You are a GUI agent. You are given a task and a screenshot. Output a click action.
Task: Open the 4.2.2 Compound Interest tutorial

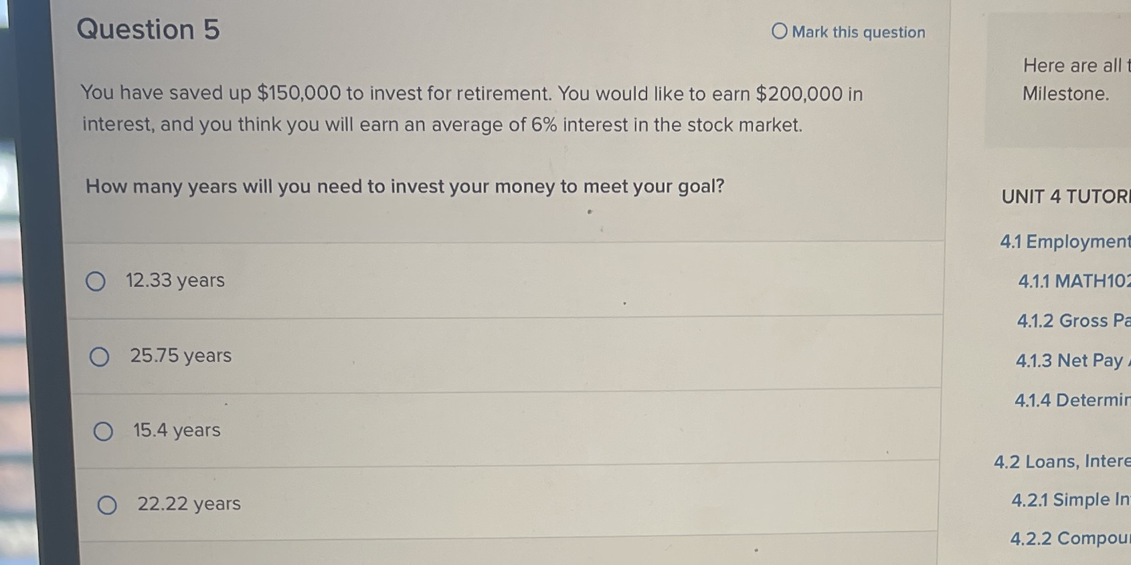coord(1071,538)
